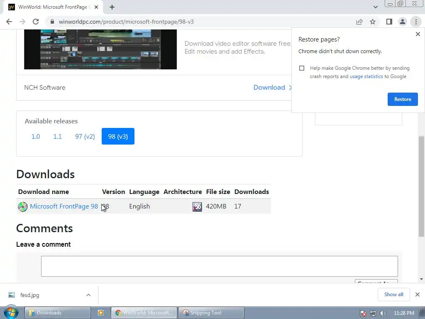Viewport: 425px width, 319px height.
Task: Click the scrollbar down arrow
Action: click(421, 279)
